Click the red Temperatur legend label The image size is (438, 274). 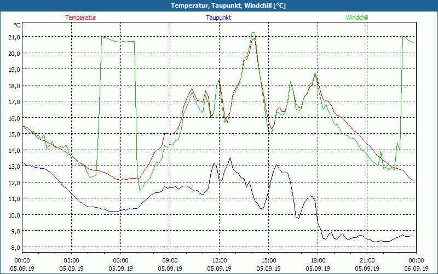[80, 18]
